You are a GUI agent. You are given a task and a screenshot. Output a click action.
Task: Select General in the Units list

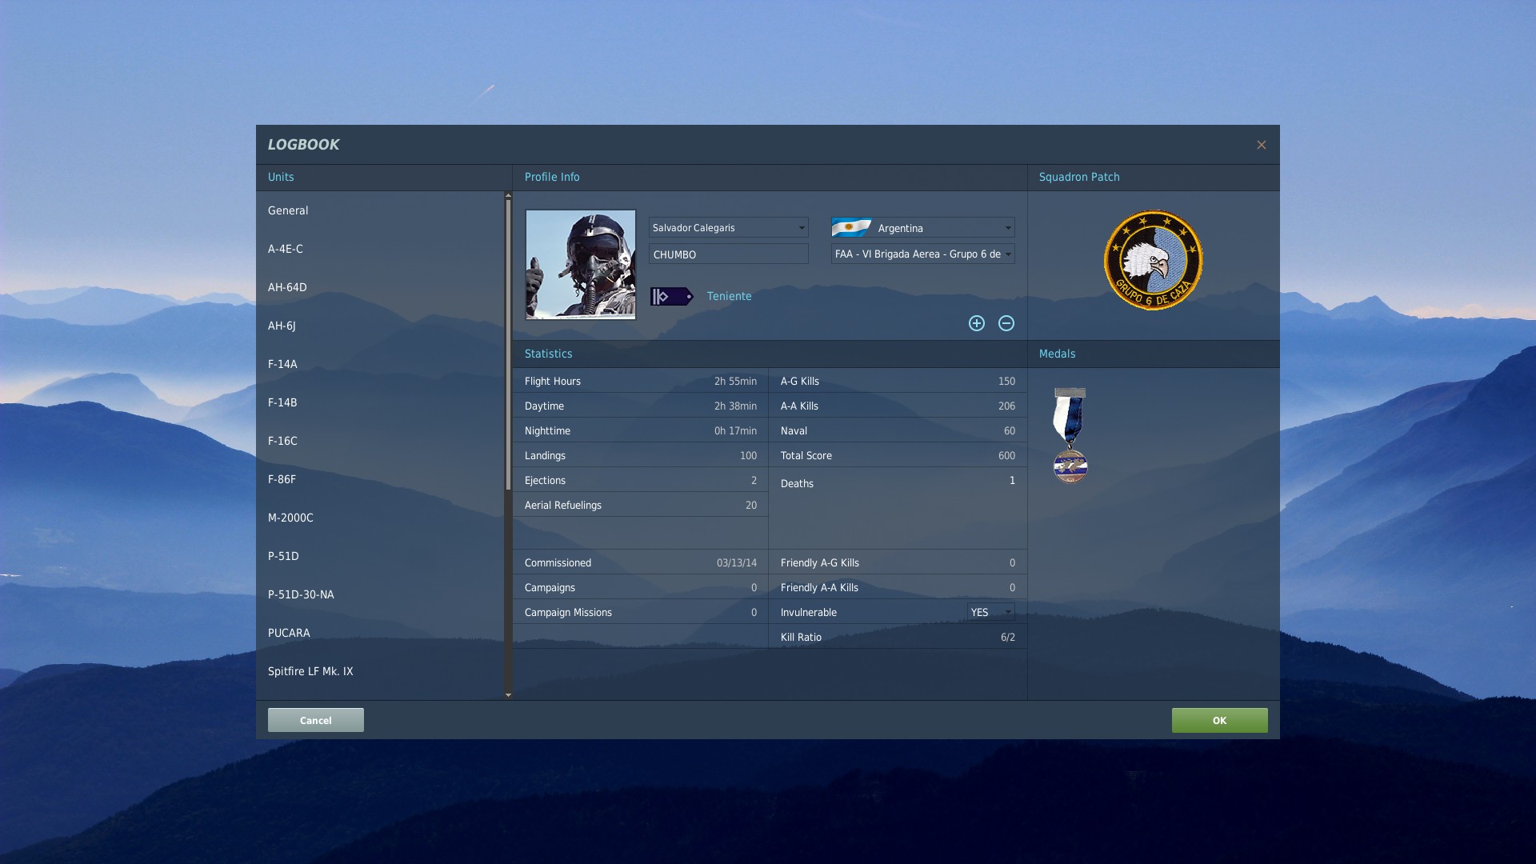[x=288, y=210]
